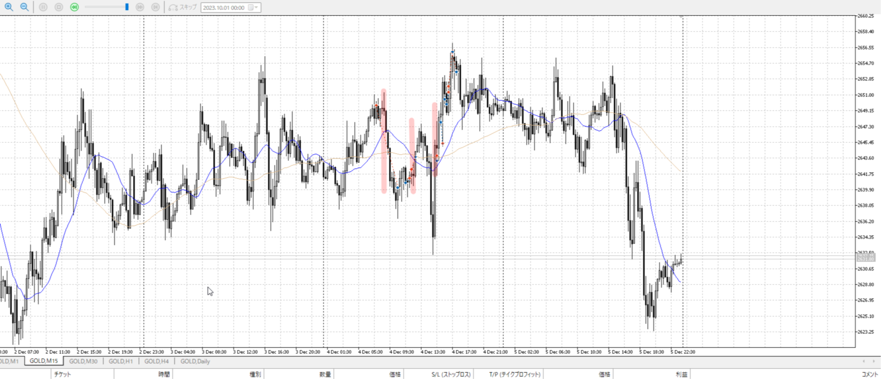Adjust the playback speed slider handle
The height and width of the screenshot is (379, 881).
(127, 7)
